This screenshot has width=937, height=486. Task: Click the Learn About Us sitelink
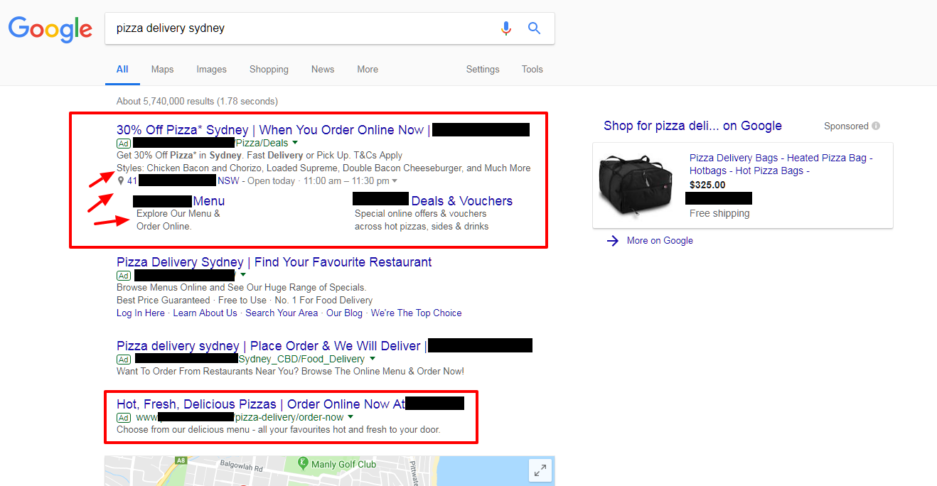pyautogui.click(x=205, y=313)
